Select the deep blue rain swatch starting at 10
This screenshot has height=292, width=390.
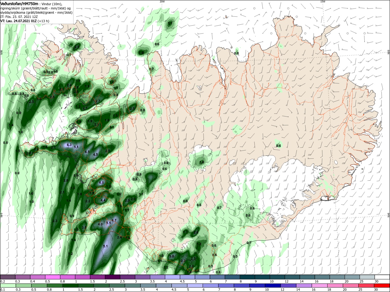tap(273, 286)
